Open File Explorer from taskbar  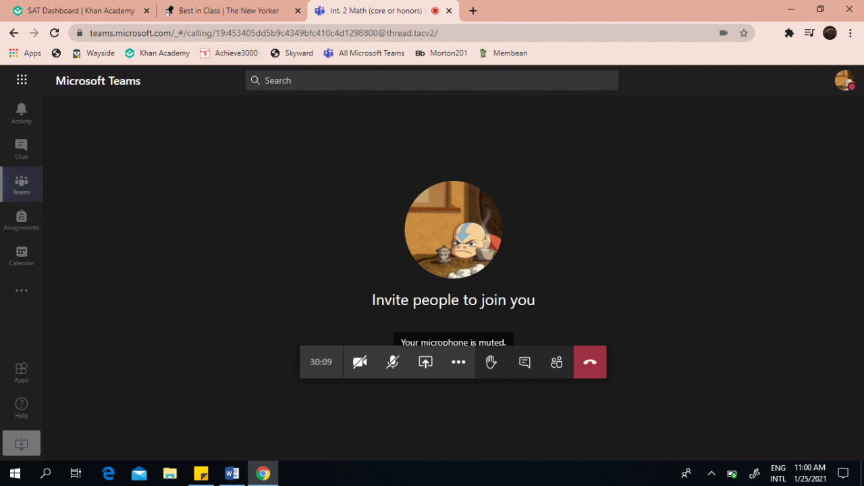click(170, 474)
